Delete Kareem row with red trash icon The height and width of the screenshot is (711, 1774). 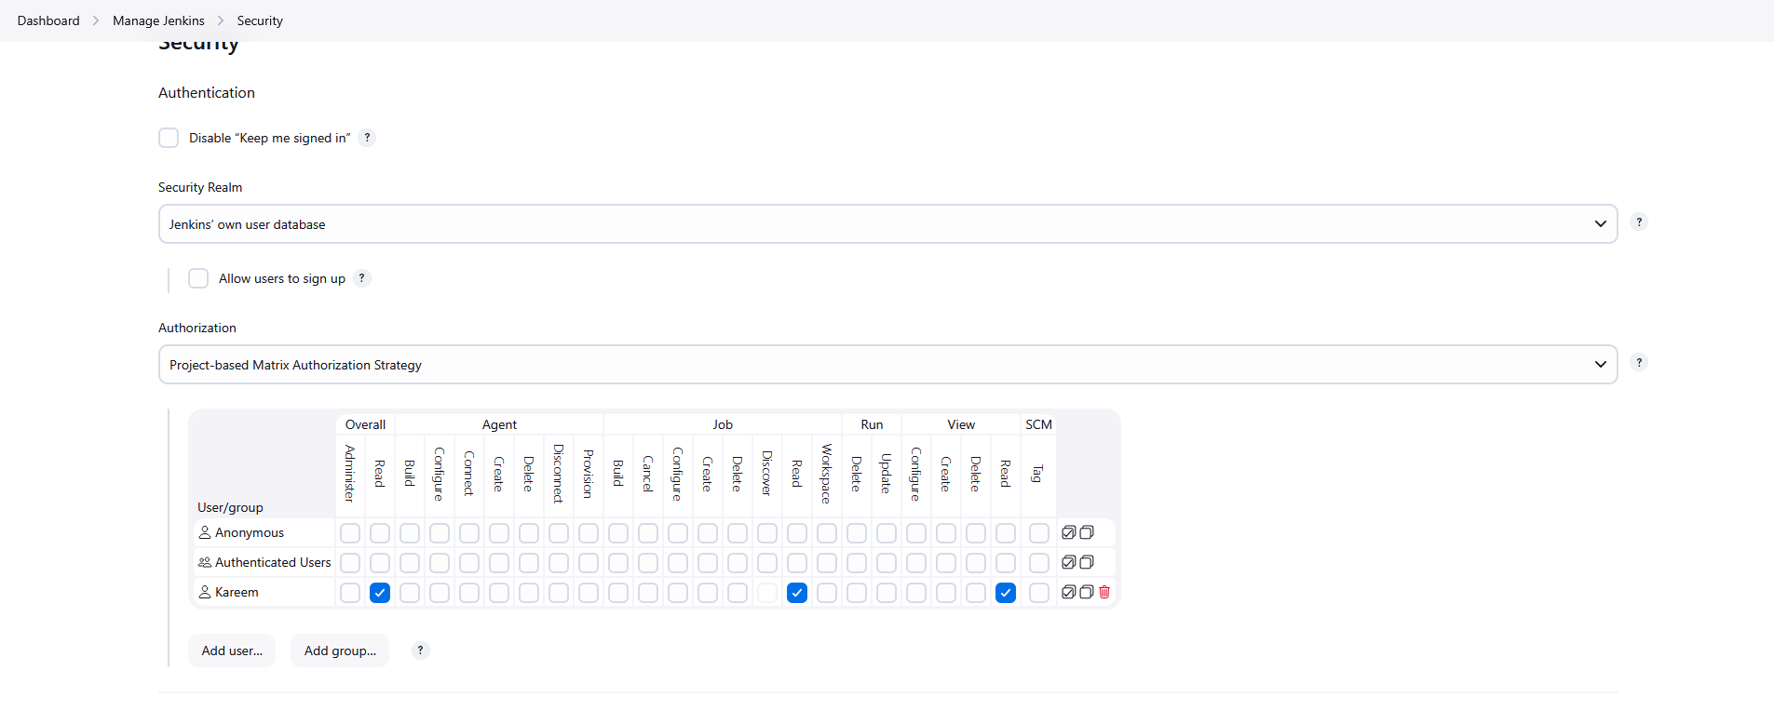coord(1104,592)
